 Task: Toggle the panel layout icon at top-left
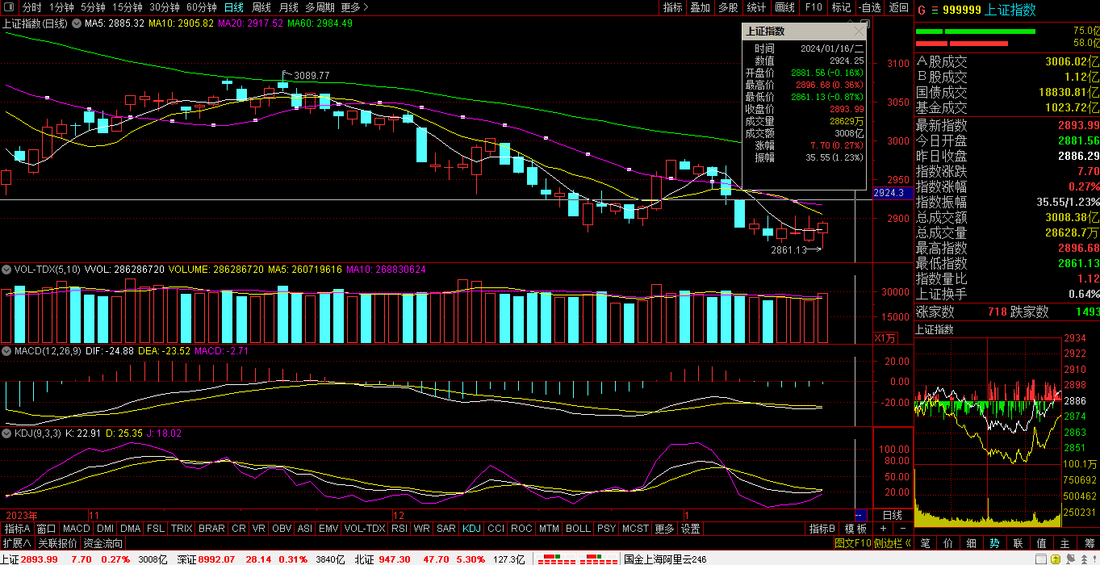10,7
